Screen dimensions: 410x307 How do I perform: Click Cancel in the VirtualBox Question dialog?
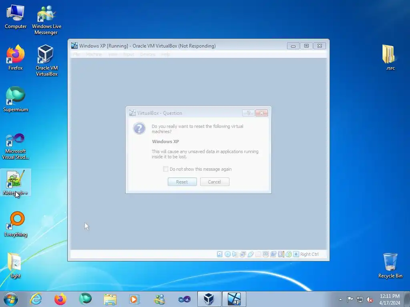215,182
